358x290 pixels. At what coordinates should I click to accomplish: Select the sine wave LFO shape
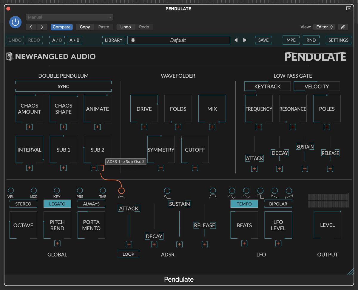[x=232, y=193]
